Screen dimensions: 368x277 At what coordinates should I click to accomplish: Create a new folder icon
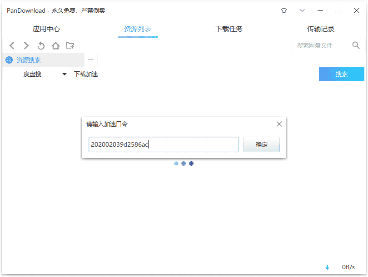(x=70, y=45)
